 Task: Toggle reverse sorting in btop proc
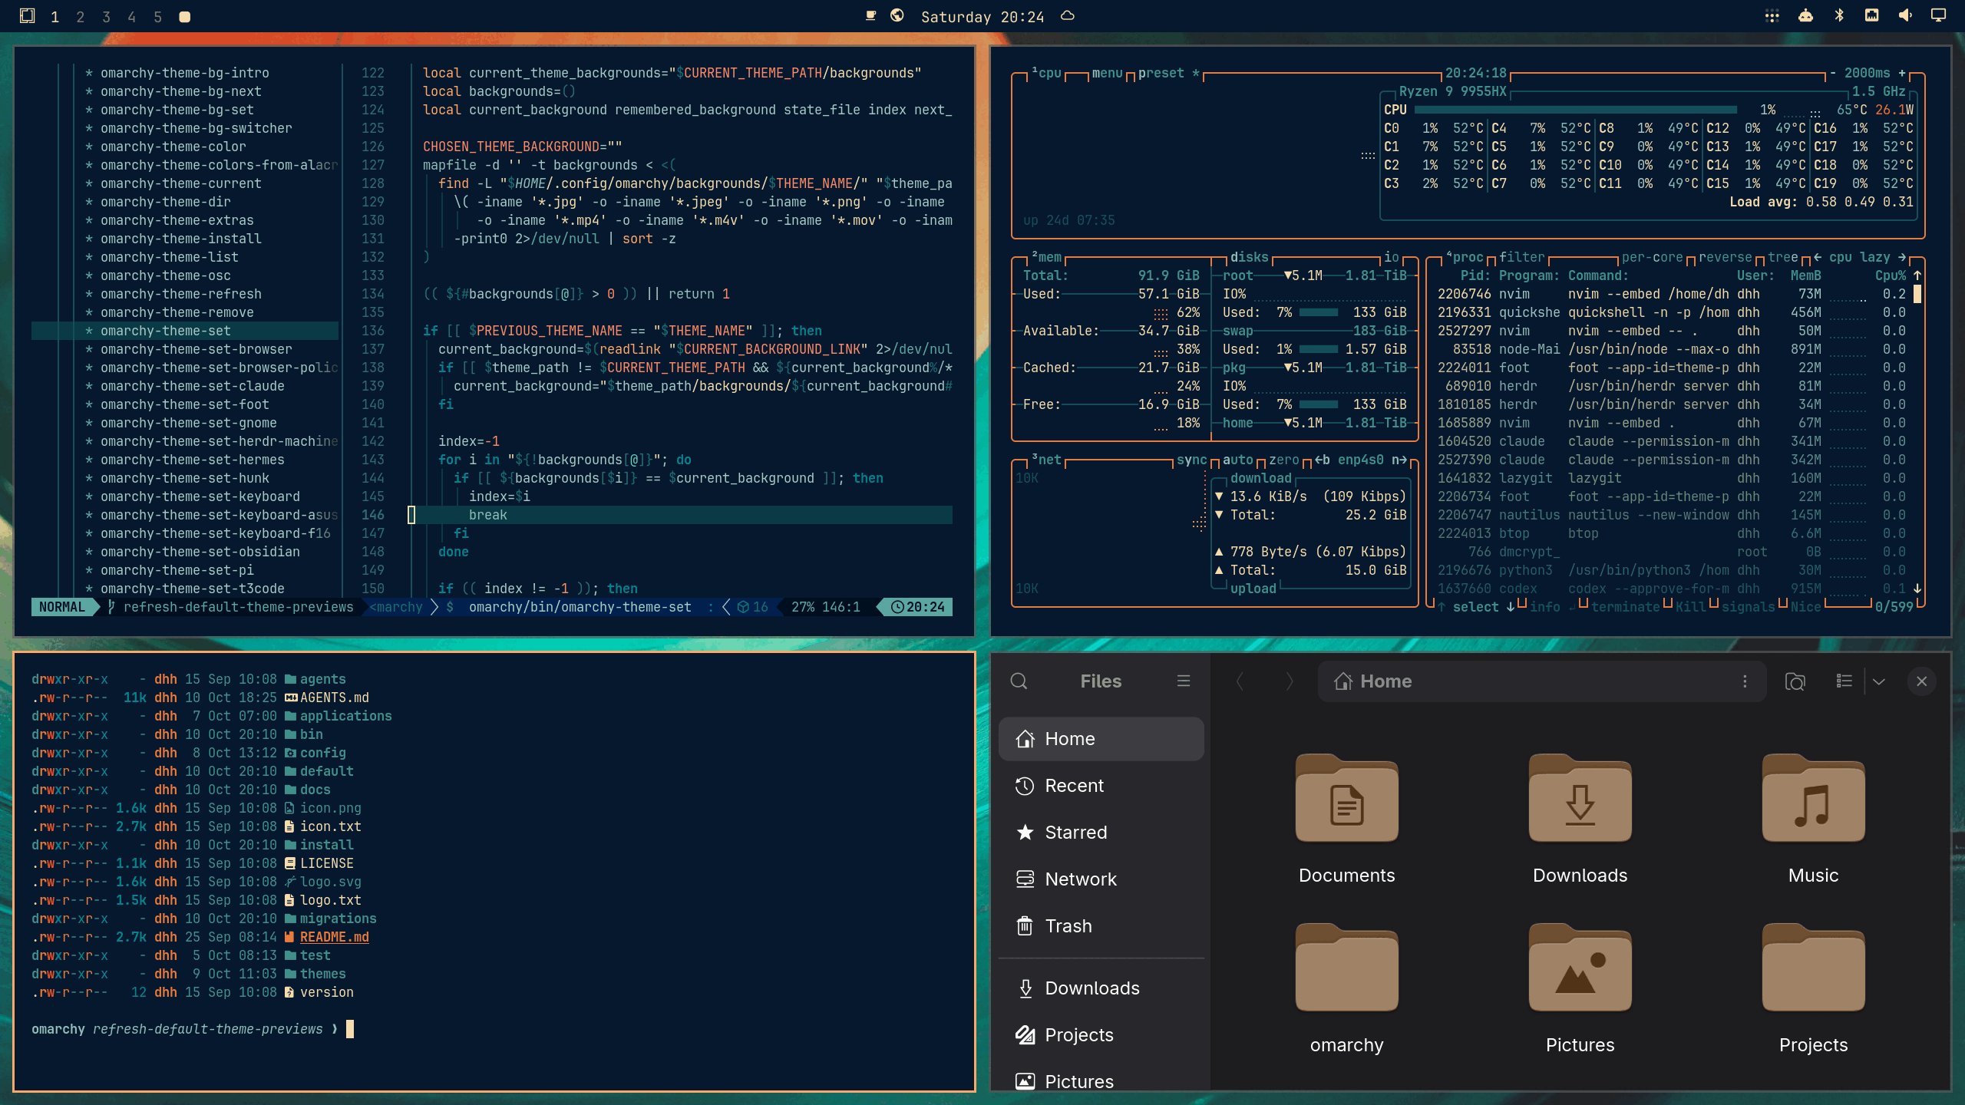tap(1725, 257)
